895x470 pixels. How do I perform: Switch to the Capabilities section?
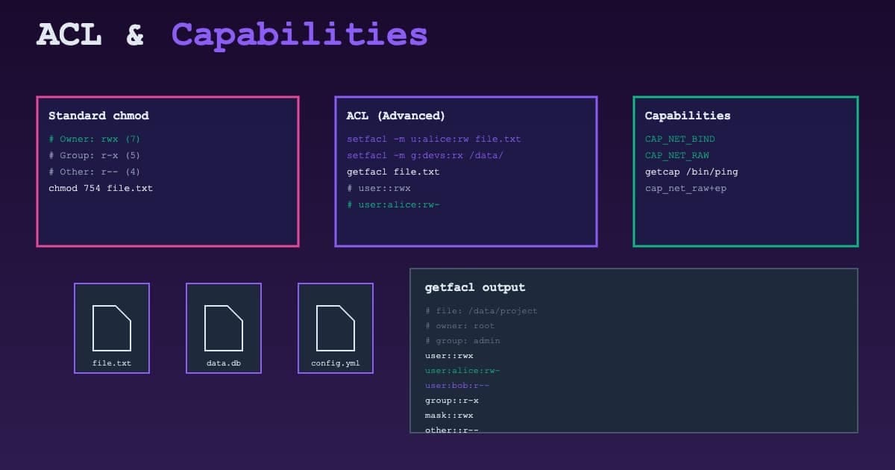tap(688, 116)
